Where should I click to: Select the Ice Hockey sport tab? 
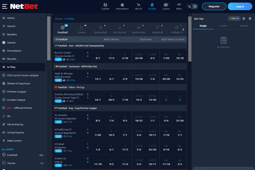coord(120,29)
